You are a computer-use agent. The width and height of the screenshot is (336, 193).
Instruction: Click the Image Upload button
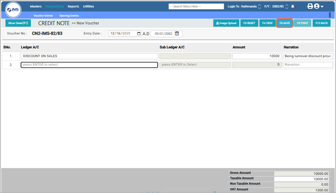pos(226,23)
